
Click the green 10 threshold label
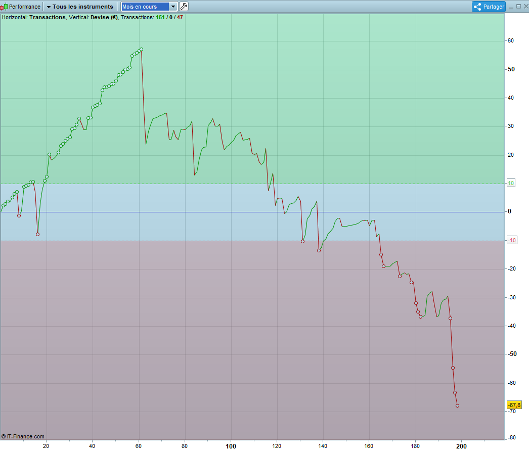click(x=511, y=183)
